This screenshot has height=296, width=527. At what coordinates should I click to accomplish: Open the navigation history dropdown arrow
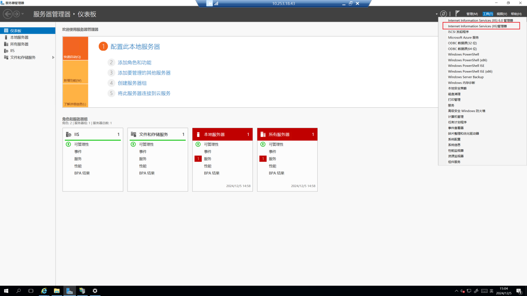(x=22, y=14)
